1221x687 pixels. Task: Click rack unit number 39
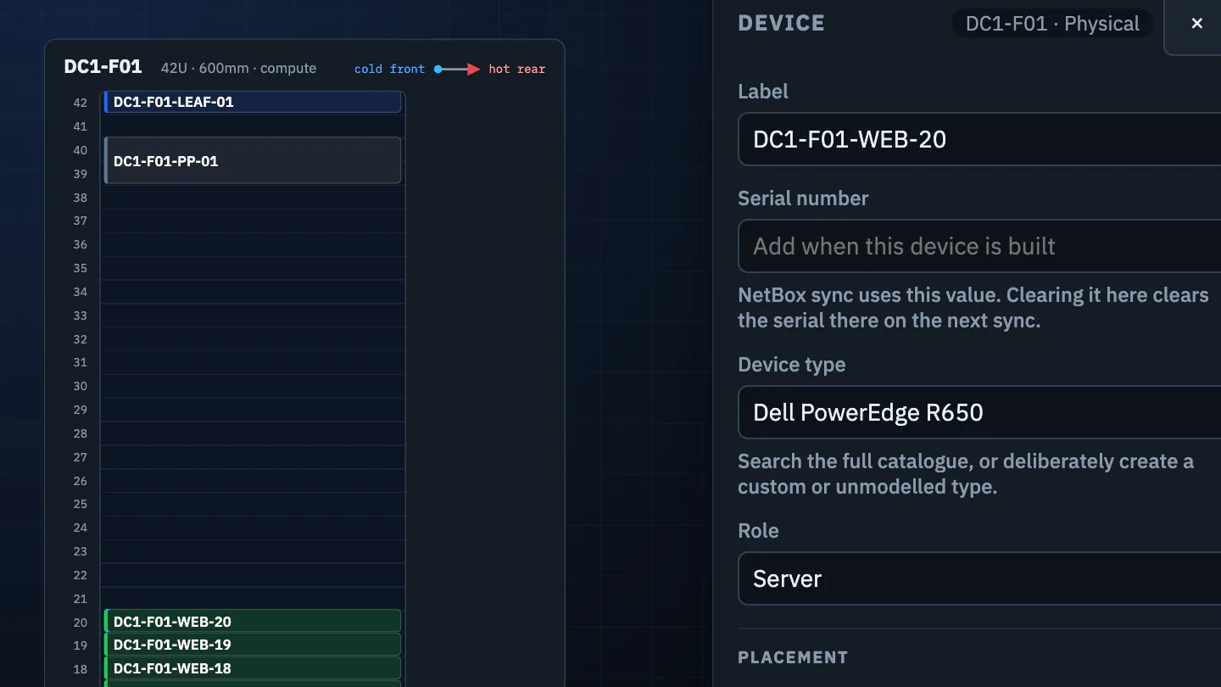pos(81,174)
